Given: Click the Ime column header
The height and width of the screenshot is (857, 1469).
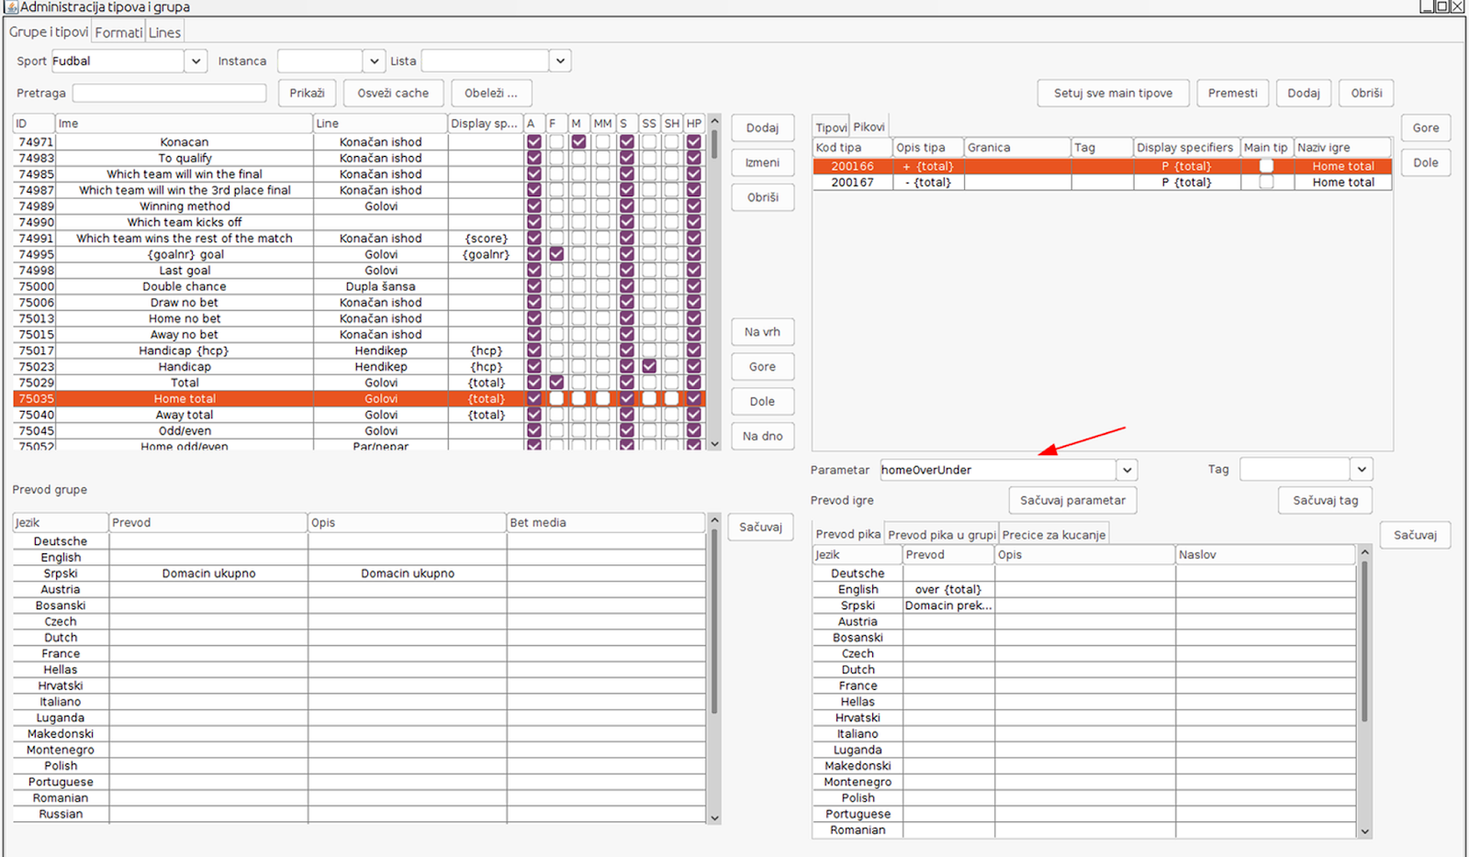Looking at the screenshot, I should pyautogui.click(x=184, y=124).
